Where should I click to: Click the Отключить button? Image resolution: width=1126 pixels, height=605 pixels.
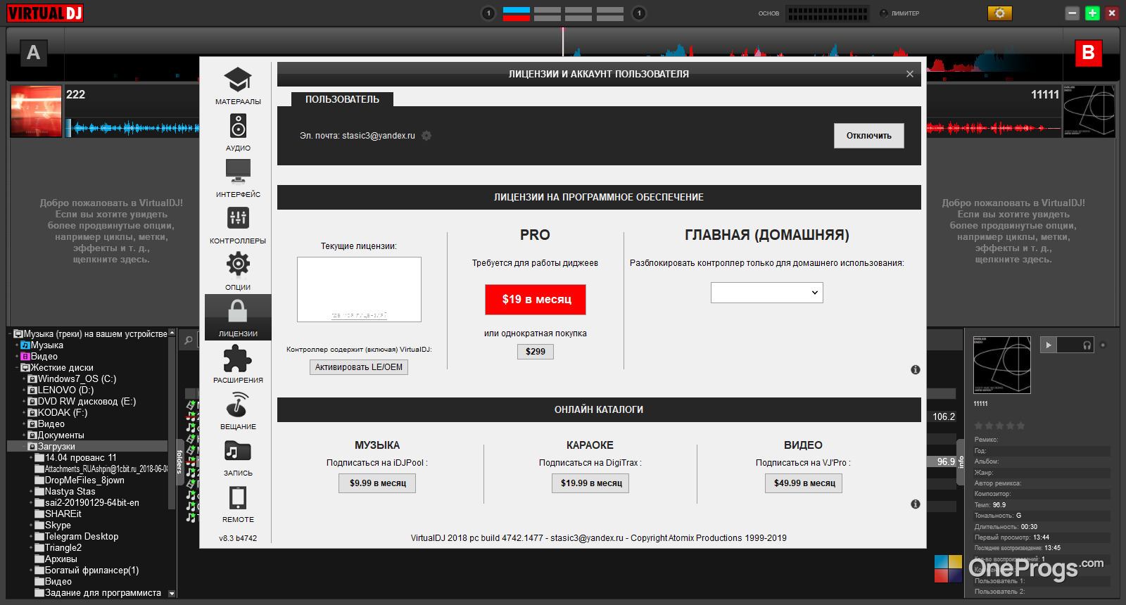click(x=869, y=136)
